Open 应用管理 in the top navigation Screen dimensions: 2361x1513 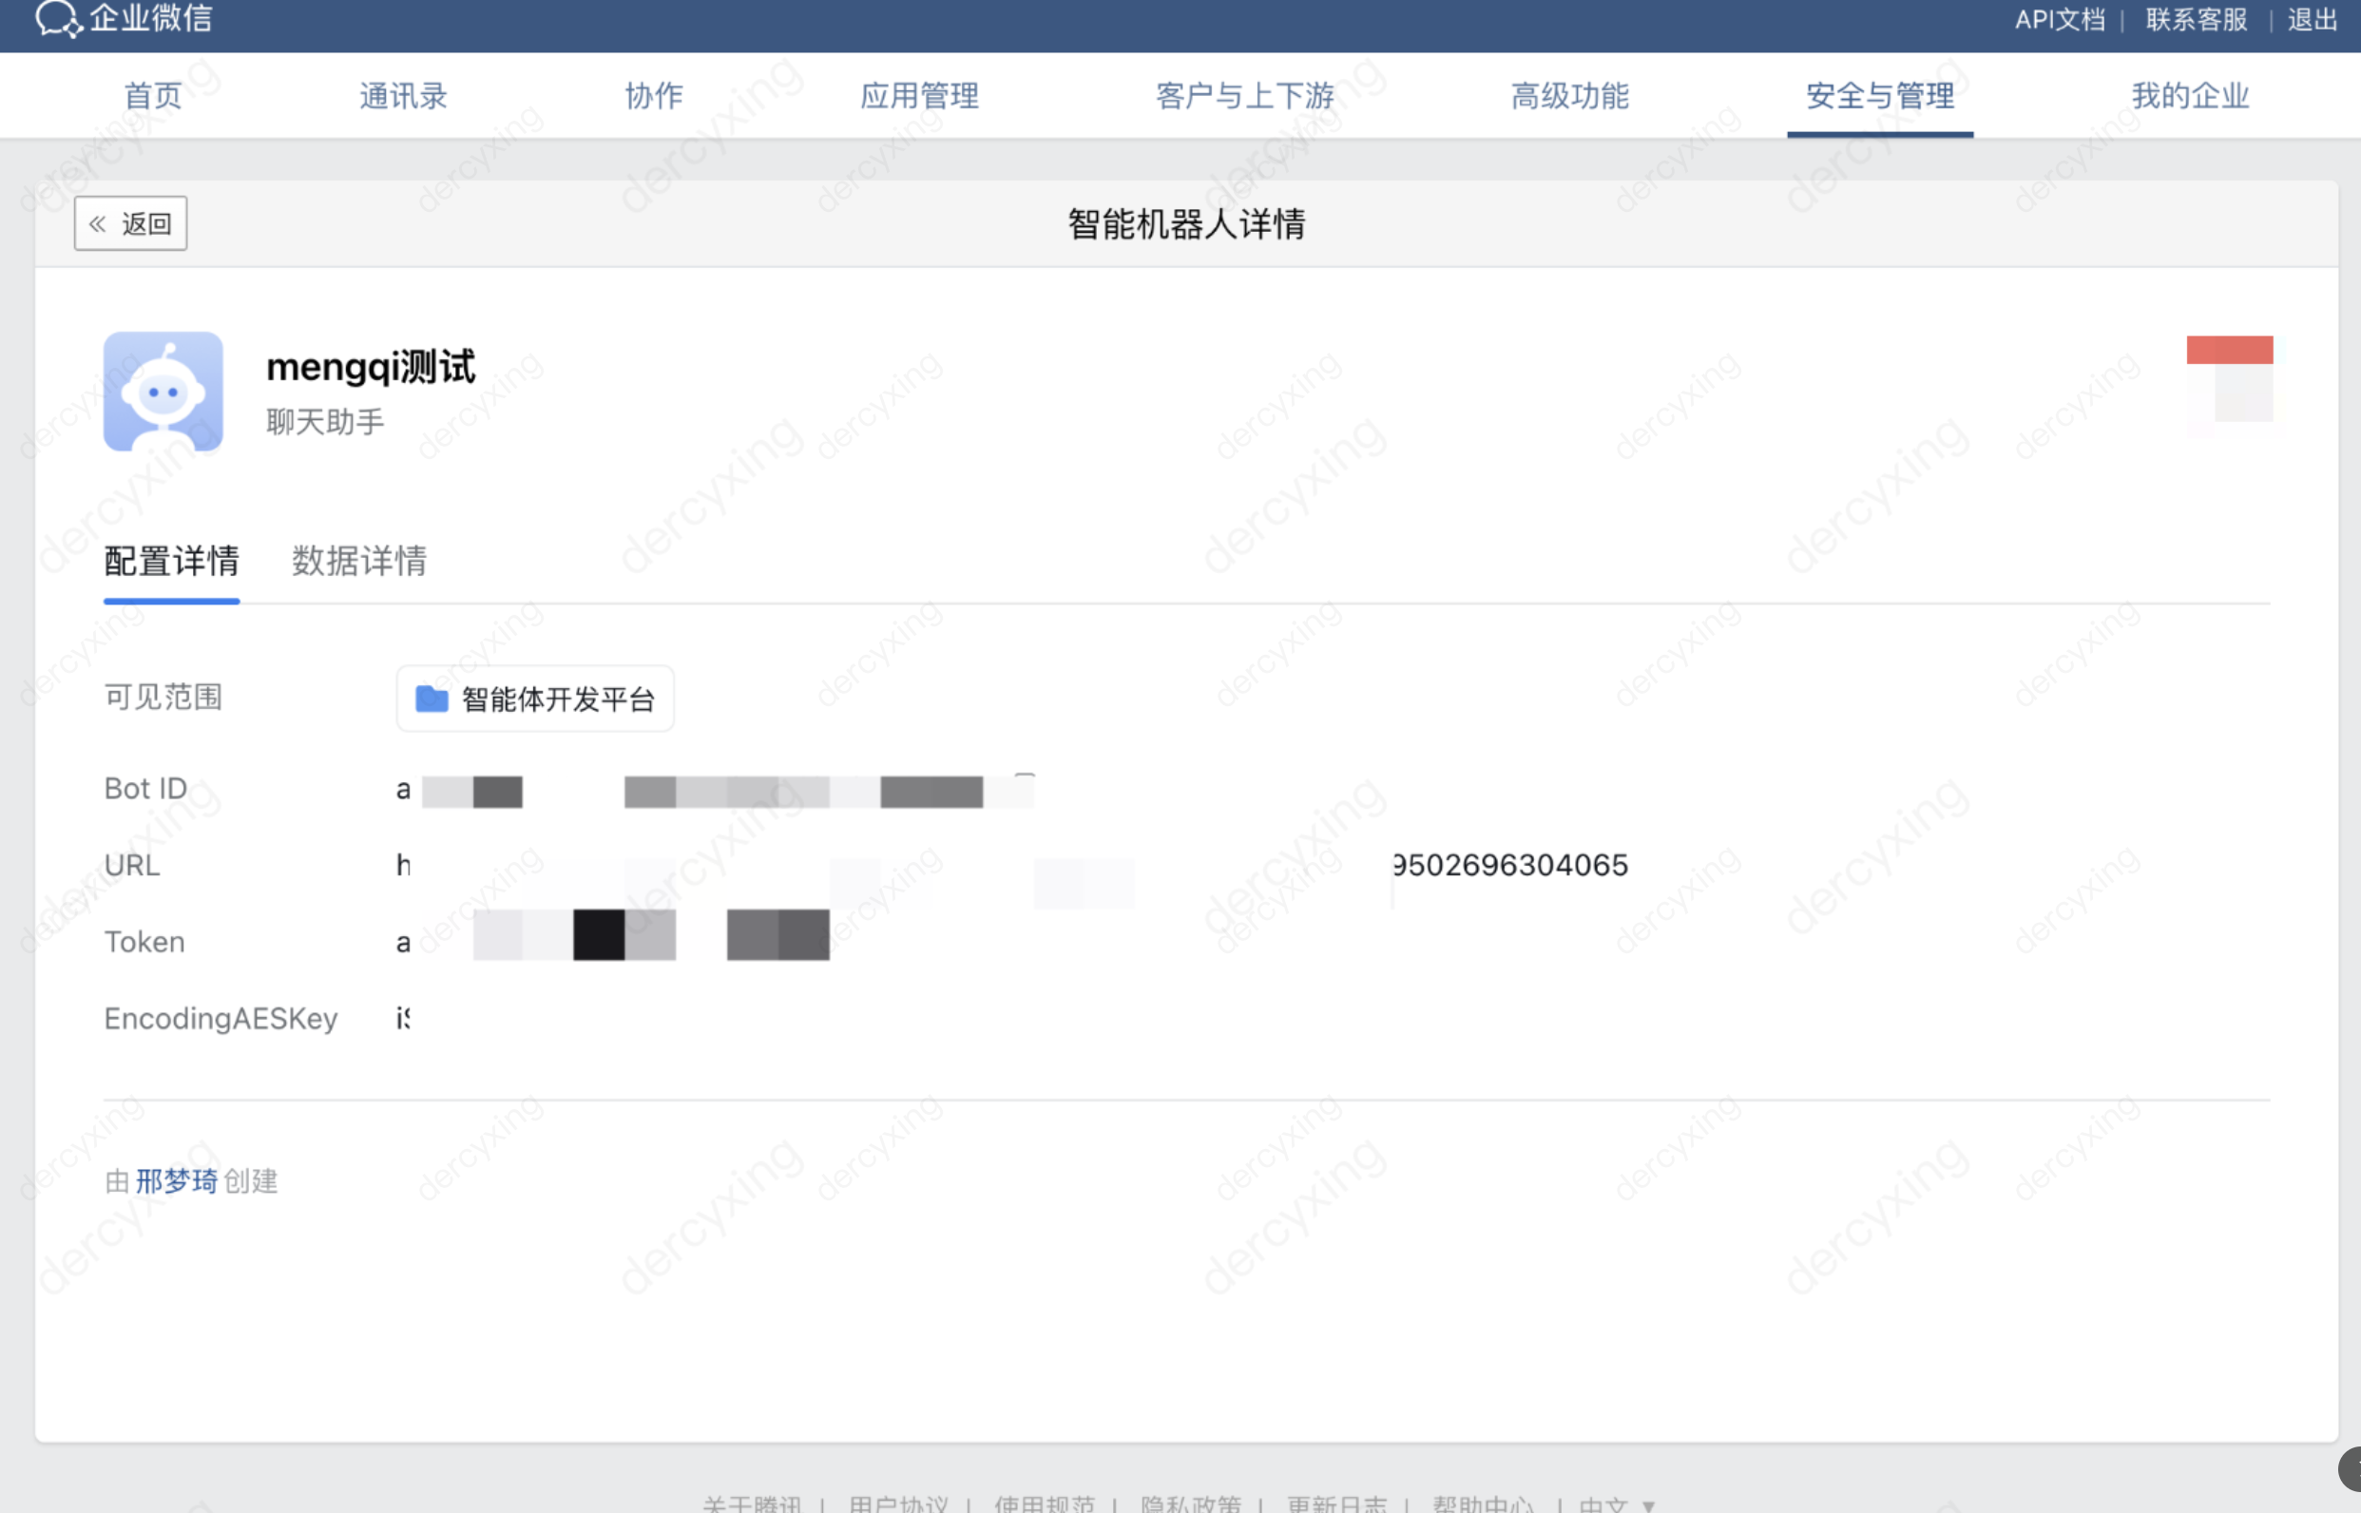click(x=919, y=96)
